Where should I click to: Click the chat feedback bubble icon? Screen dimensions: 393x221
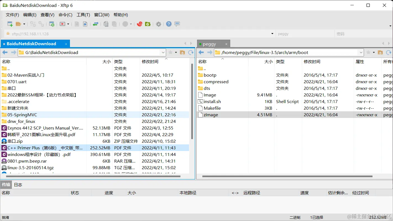pyautogui.click(x=177, y=24)
